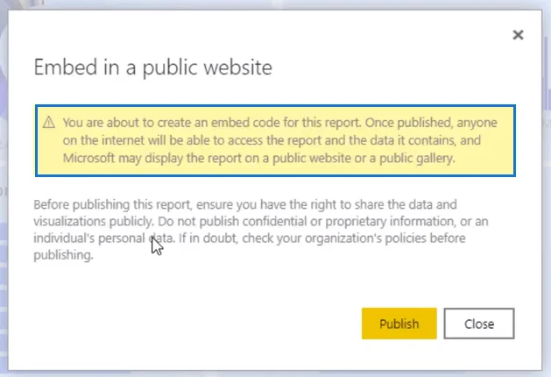Dismiss dialog with the X icon
The height and width of the screenshot is (377, 551).
[x=518, y=35]
